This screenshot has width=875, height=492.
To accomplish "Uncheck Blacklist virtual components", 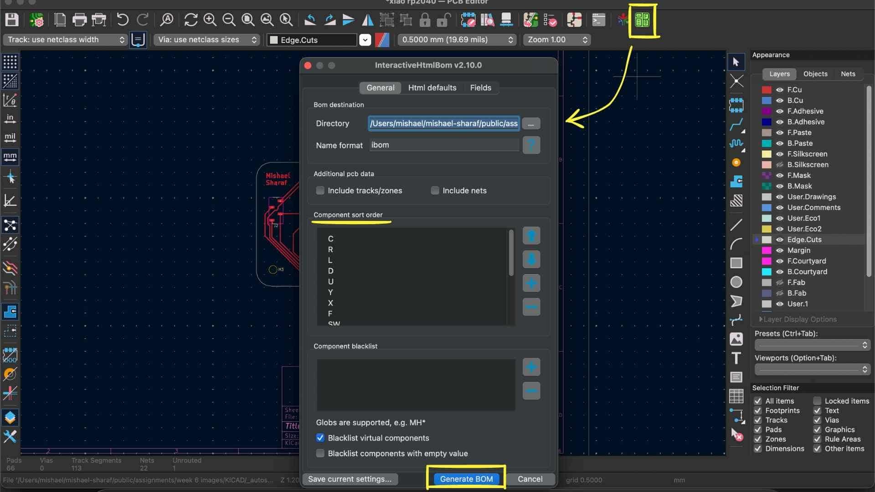I will click(x=320, y=438).
